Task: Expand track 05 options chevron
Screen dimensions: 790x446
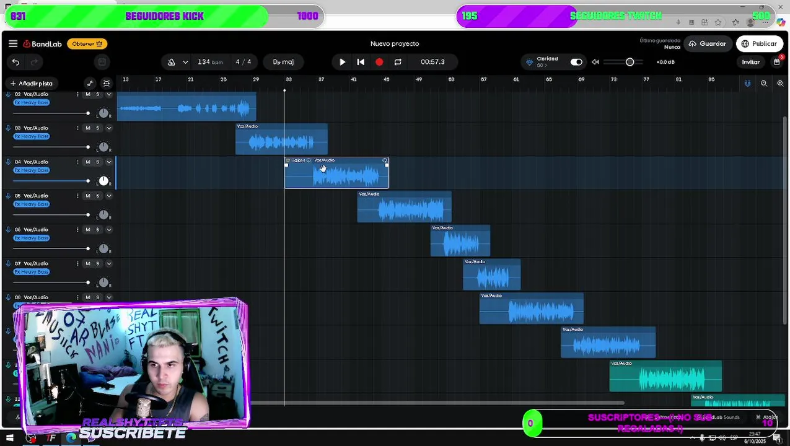Action: point(108,196)
